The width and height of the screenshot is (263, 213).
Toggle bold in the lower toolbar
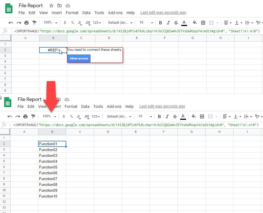click(159, 116)
